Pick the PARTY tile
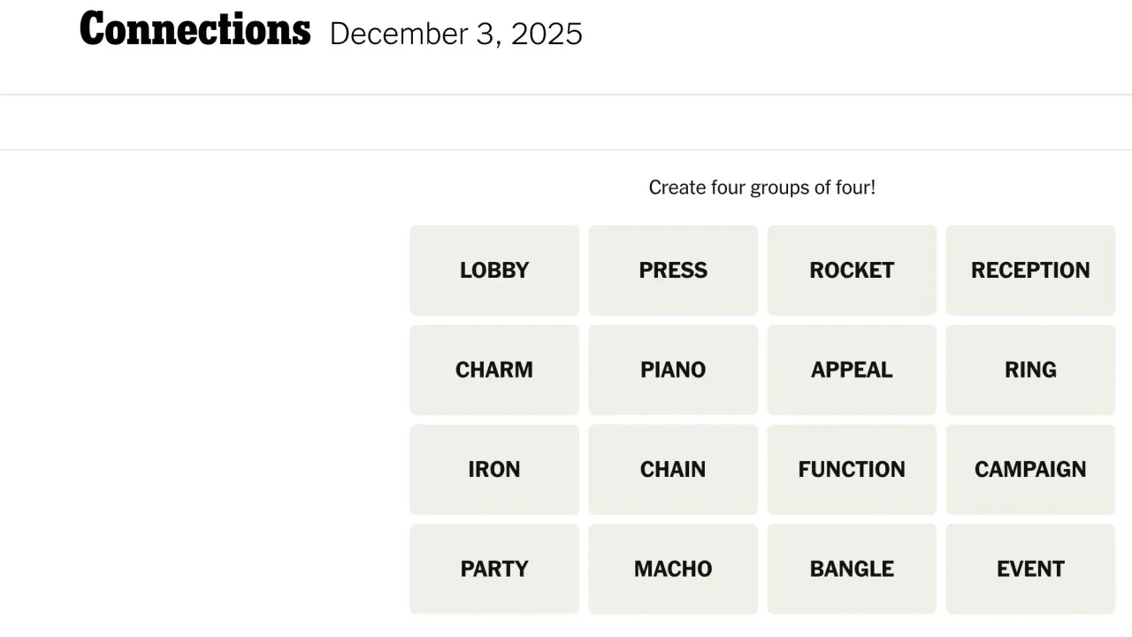This screenshot has height=637, width=1132. pyautogui.click(x=493, y=569)
